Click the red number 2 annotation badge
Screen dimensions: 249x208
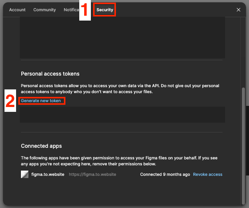coord(10,101)
